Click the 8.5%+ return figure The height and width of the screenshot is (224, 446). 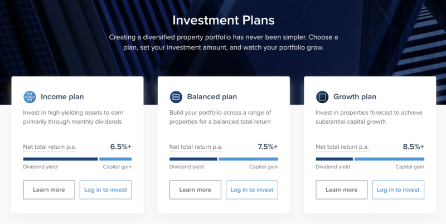coord(413,147)
